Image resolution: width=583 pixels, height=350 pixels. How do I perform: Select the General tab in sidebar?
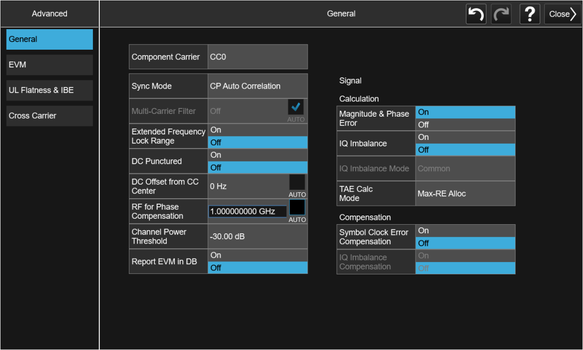click(50, 39)
